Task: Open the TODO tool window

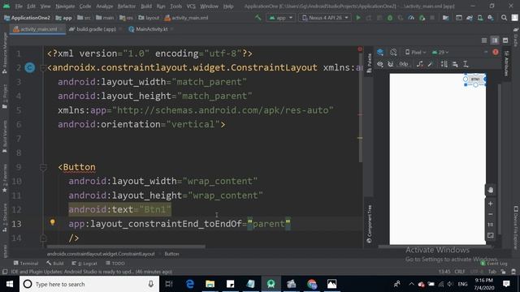Action: [x=115, y=263]
